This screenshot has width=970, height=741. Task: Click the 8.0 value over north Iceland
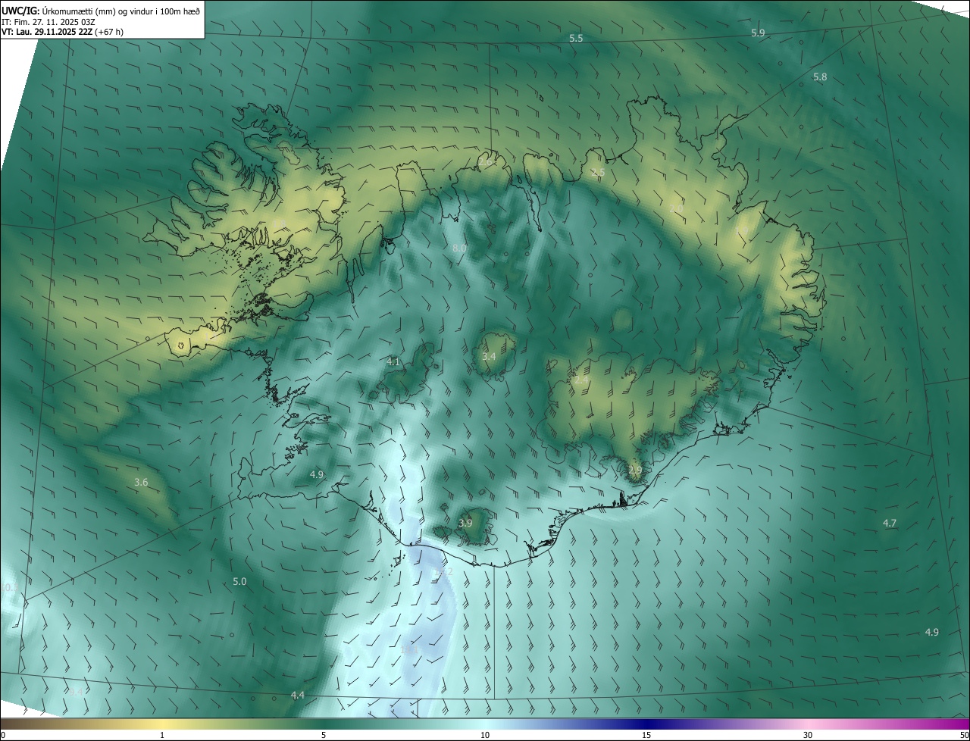coord(459,249)
